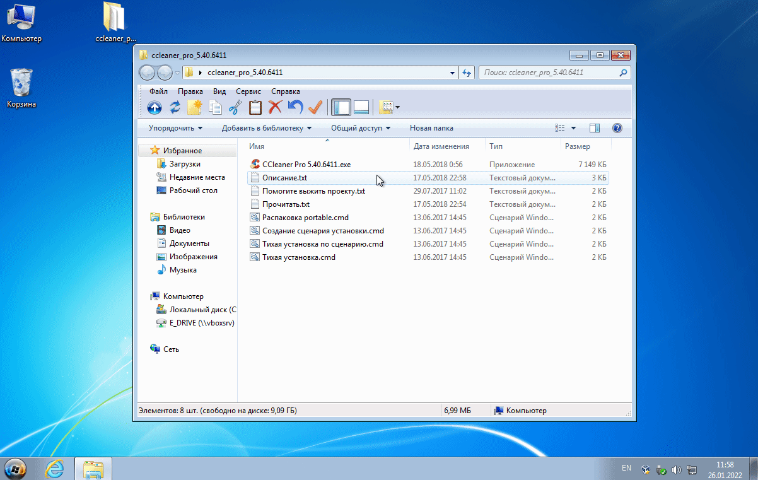Click the red X Delete icon
The image size is (758, 480).
(275, 107)
